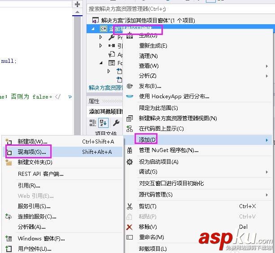Click the Form node icon in Solution Explorer
Viewport: 275px width, 253px height.
click(x=112, y=63)
